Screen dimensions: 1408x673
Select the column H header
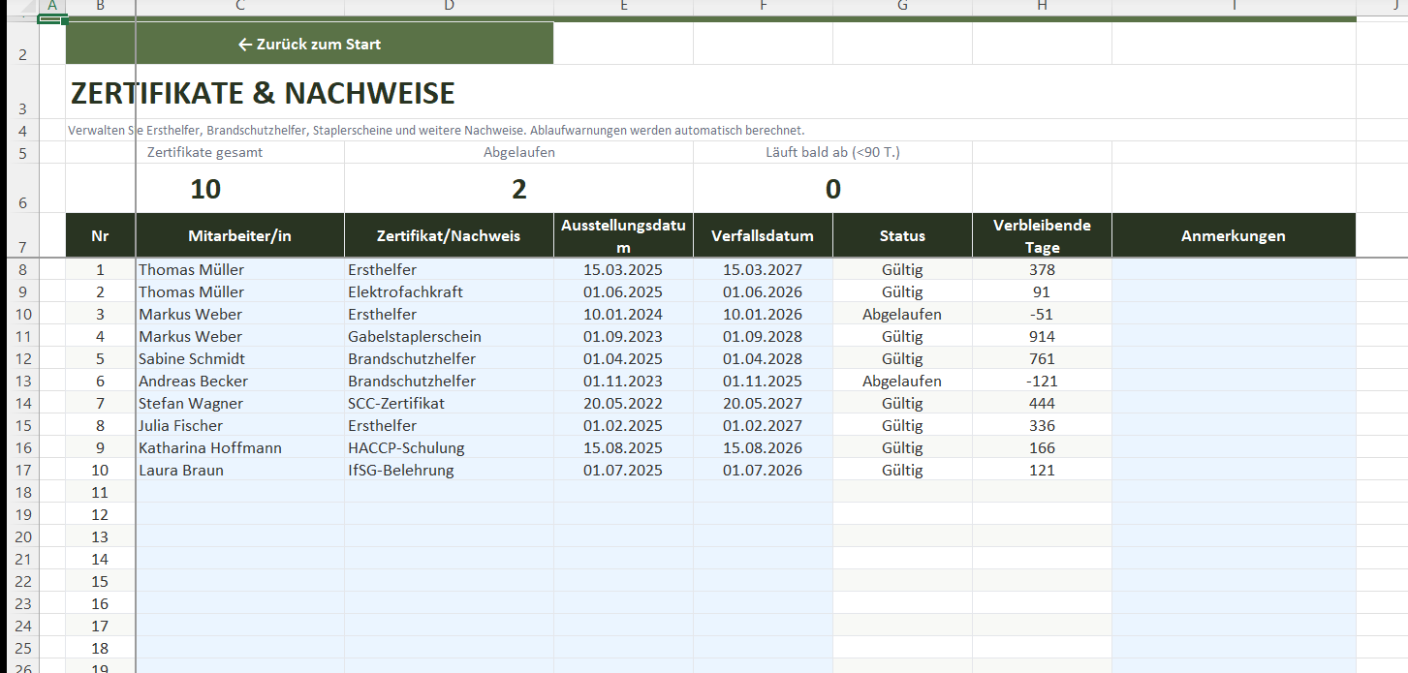[1042, 6]
